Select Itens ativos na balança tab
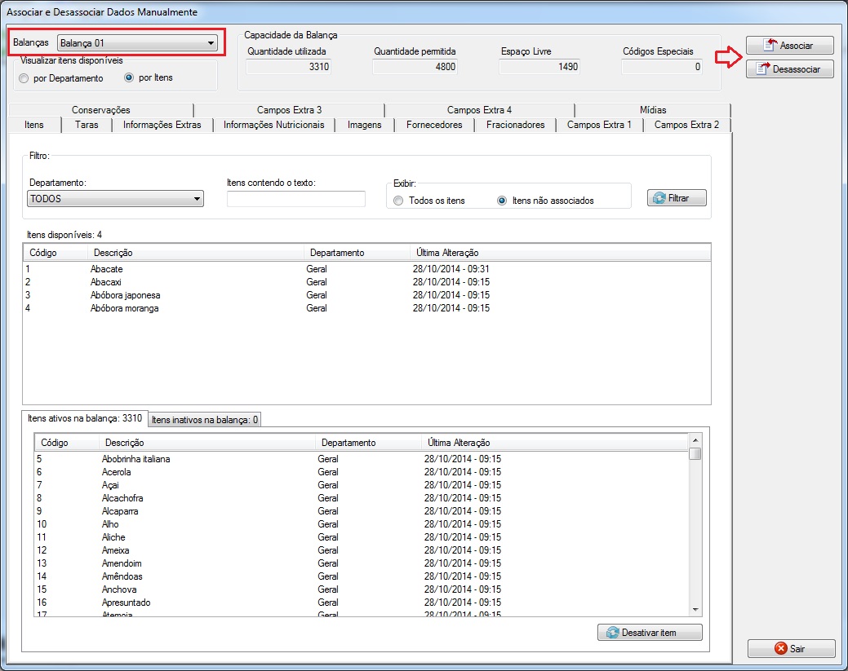 pos(85,418)
